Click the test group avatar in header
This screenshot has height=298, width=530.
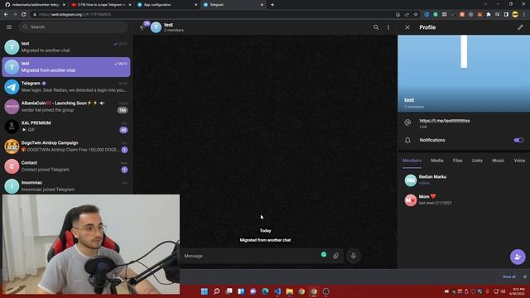click(156, 27)
